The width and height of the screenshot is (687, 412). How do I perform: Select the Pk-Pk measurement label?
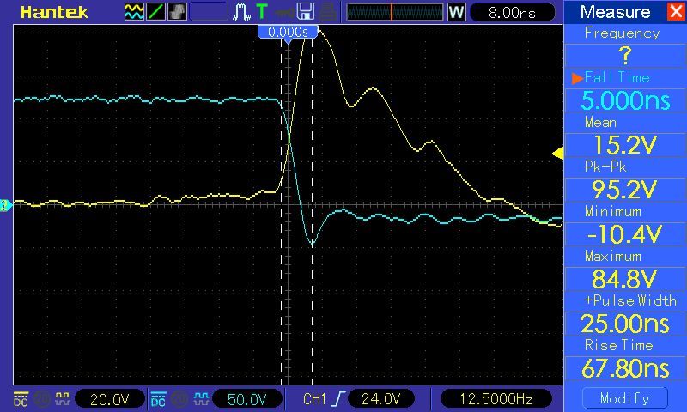point(605,167)
